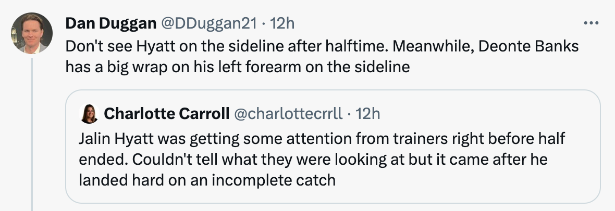Viewport: 615px width, 211px height.
Task: Open Dan Duggan's profile via display name
Action: click(x=110, y=23)
